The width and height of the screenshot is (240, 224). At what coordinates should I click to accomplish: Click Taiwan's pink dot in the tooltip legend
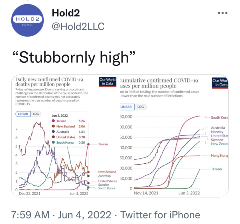tap(54, 121)
